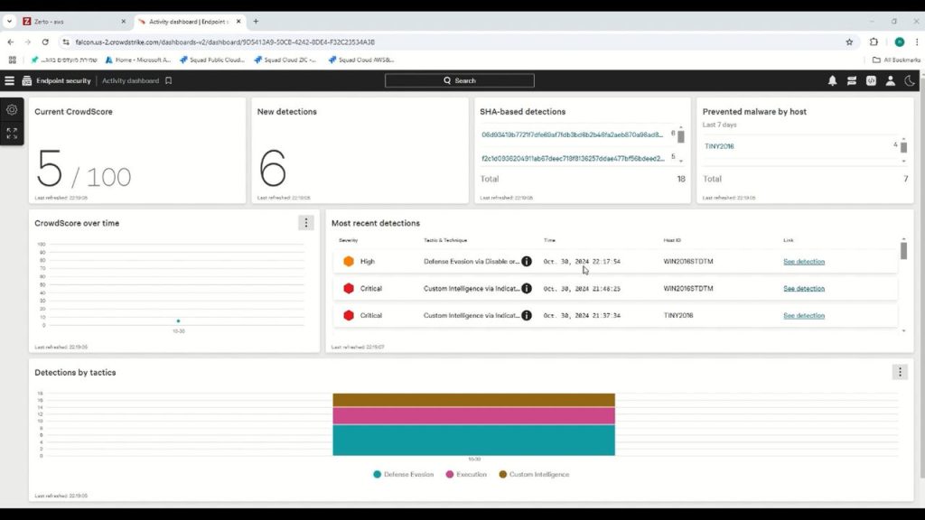Toggle dark mode with moon icon

point(910,80)
